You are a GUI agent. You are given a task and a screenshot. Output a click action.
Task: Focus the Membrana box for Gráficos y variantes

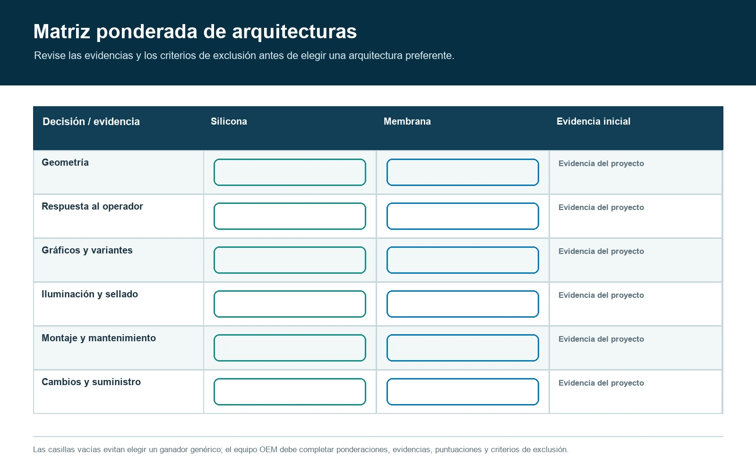point(463,260)
